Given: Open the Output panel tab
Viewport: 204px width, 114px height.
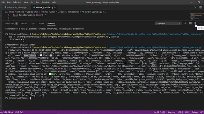Looking at the screenshot, I should pyautogui.click(x=24, y=23).
